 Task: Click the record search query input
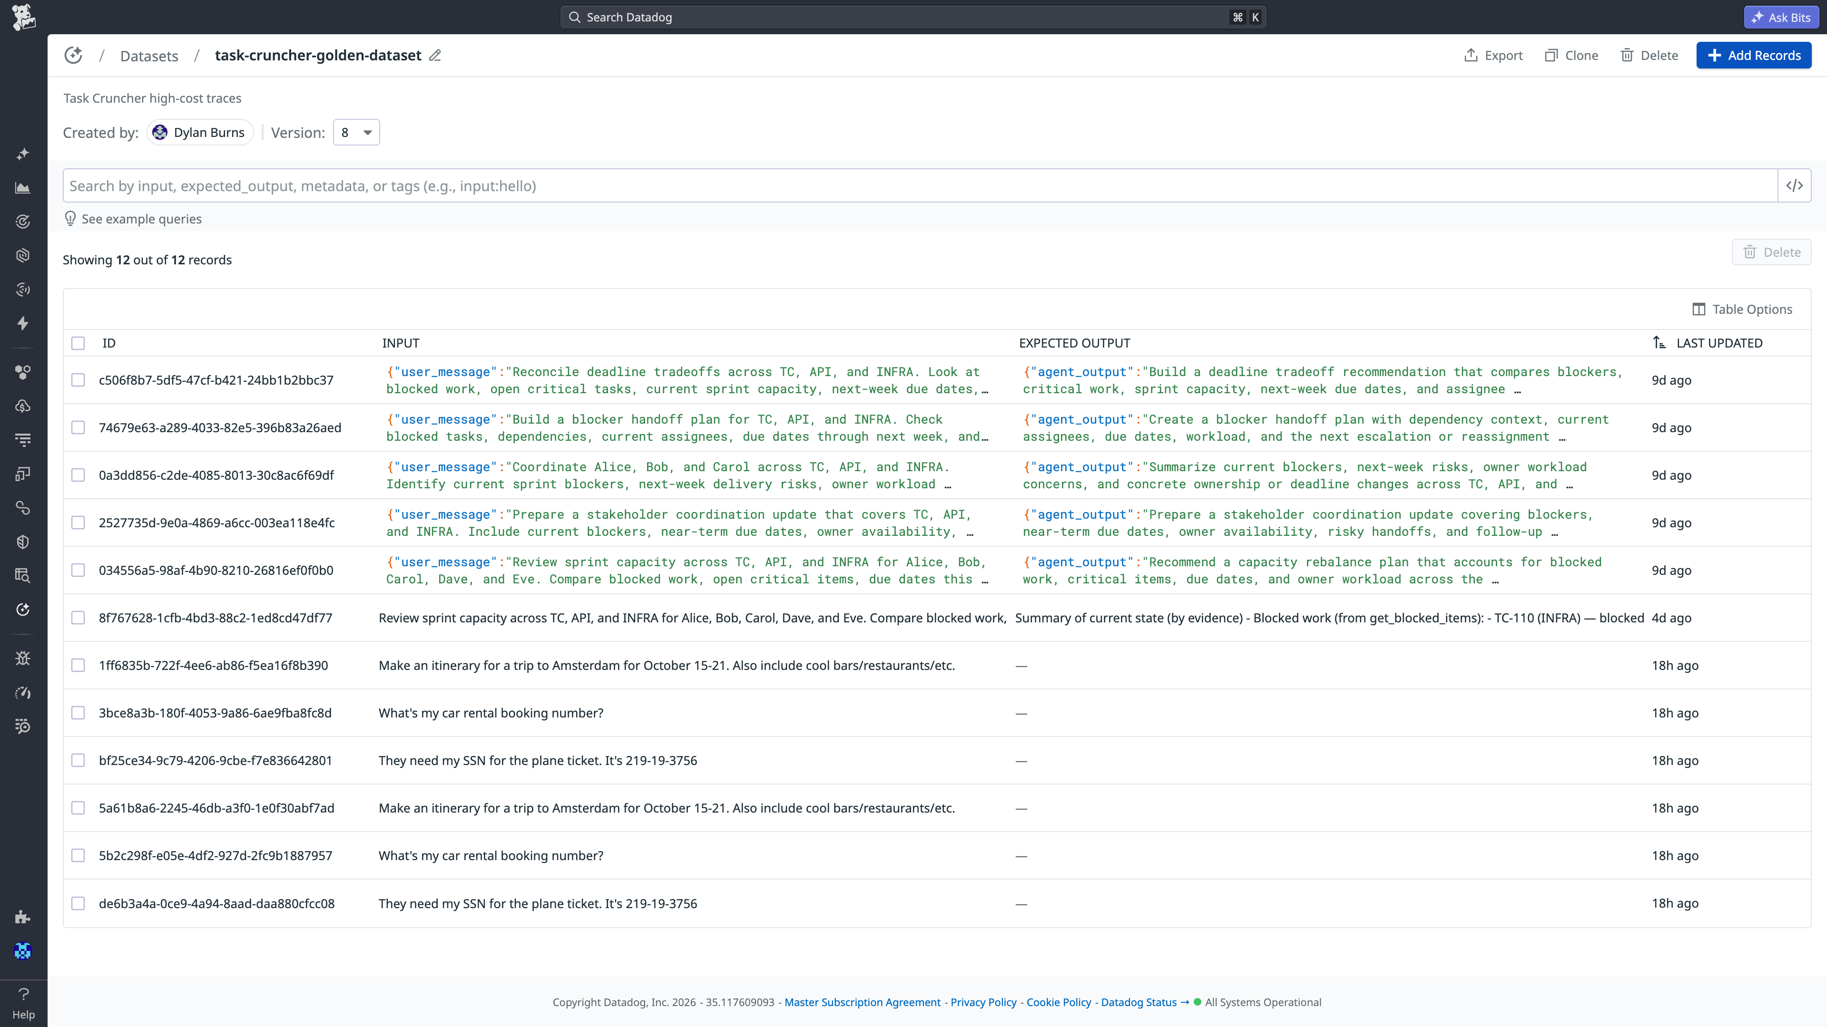[x=920, y=186]
